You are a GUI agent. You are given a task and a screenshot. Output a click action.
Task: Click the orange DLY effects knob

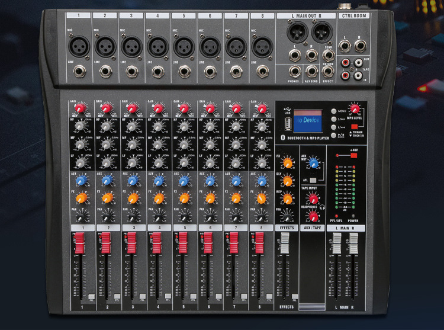point(287,181)
